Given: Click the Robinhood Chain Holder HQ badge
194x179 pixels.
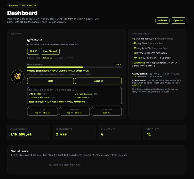Looking at the screenshot, I should tap(23, 5).
